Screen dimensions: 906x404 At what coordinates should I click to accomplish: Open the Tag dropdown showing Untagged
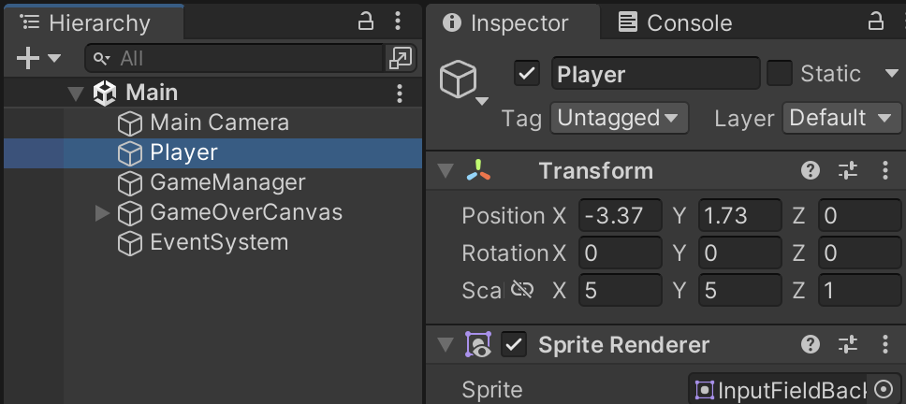click(x=619, y=119)
